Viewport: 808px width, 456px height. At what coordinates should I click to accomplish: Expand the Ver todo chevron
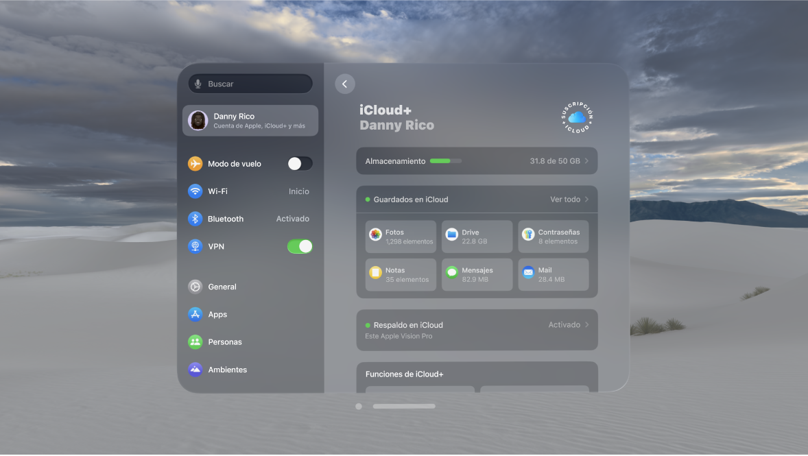click(x=586, y=200)
